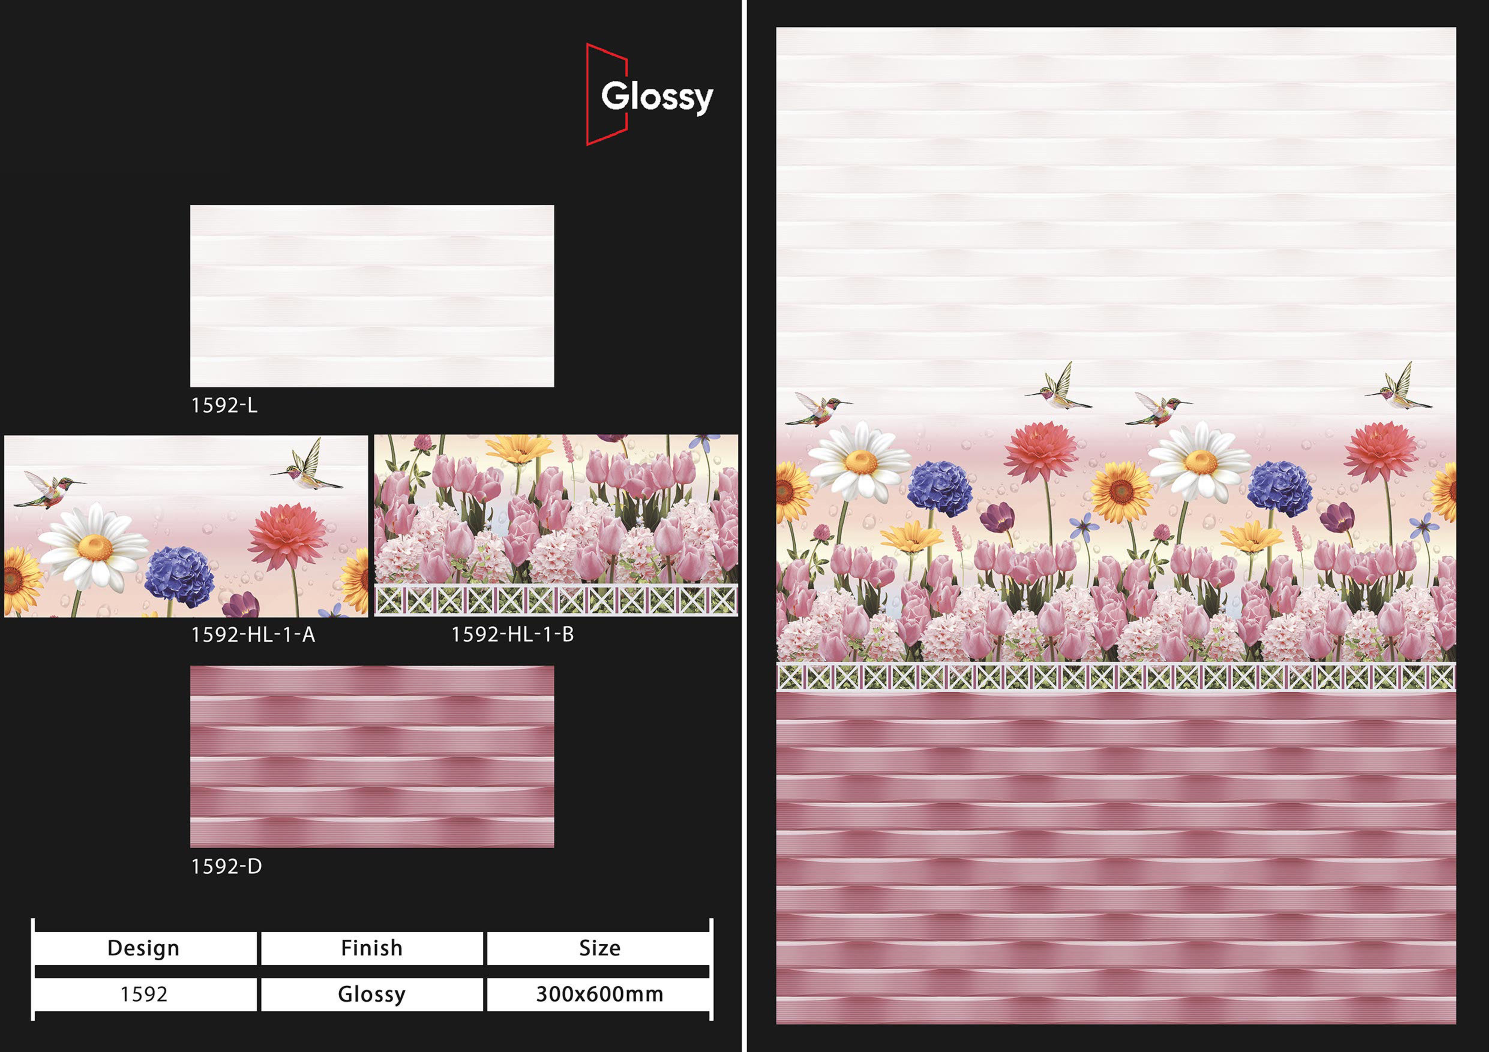Select the 1592-HL-1-A flower tile thumbnail
This screenshot has height=1052, width=1489.
[x=185, y=526]
